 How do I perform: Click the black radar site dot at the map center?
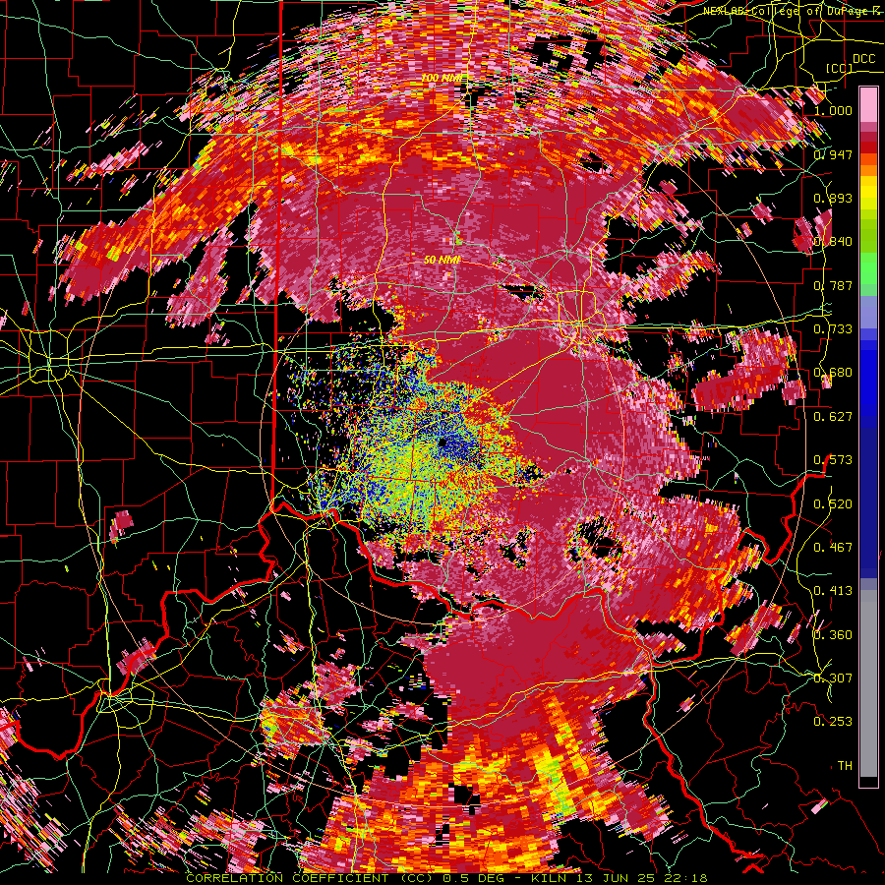[443, 442]
